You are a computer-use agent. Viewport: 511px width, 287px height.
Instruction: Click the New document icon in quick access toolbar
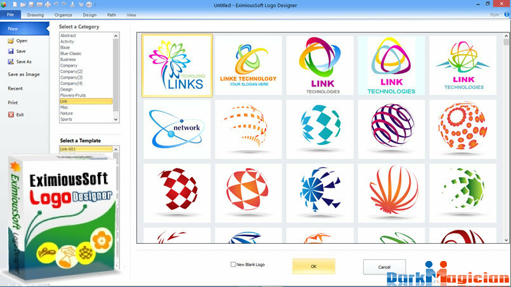coord(15,4)
